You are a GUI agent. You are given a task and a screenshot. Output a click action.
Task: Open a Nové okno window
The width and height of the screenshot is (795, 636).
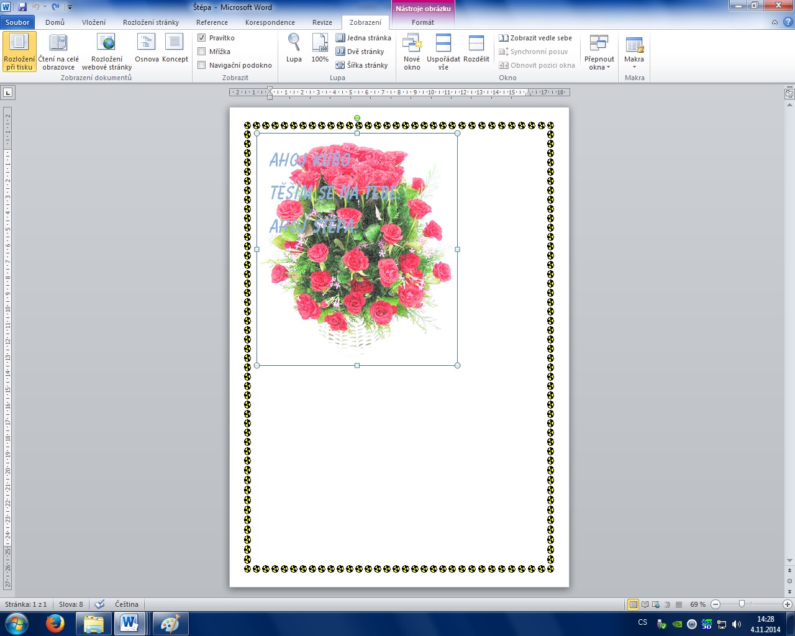pos(412,52)
